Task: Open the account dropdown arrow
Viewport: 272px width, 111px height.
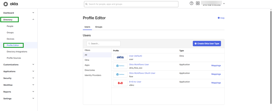Action: coord(224,4)
